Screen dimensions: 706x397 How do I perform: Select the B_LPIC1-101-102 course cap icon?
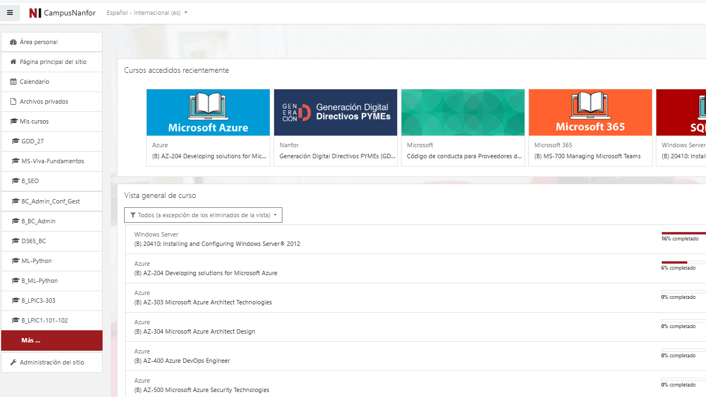[x=15, y=320]
